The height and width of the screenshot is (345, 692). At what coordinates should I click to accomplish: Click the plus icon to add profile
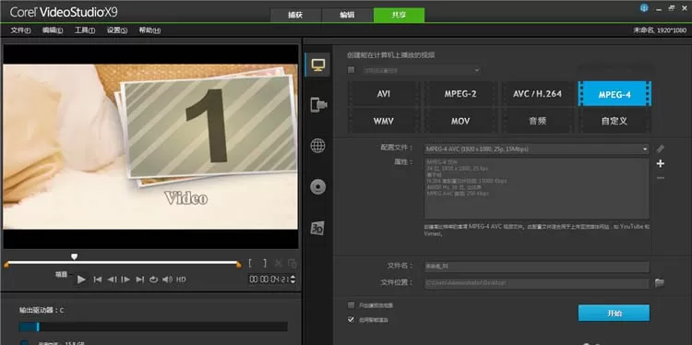tap(661, 163)
